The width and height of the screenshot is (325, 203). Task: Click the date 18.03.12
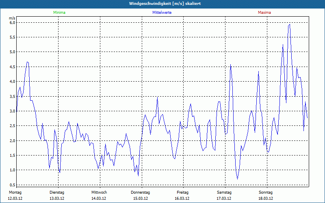point(266,199)
